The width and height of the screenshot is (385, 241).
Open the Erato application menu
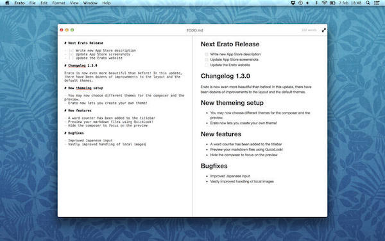coord(19,3)
